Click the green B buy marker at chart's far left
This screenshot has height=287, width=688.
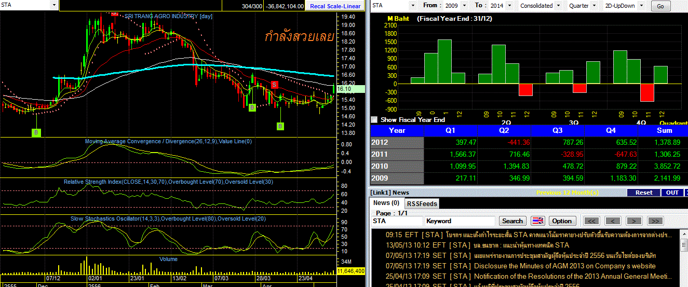[36, 133]
